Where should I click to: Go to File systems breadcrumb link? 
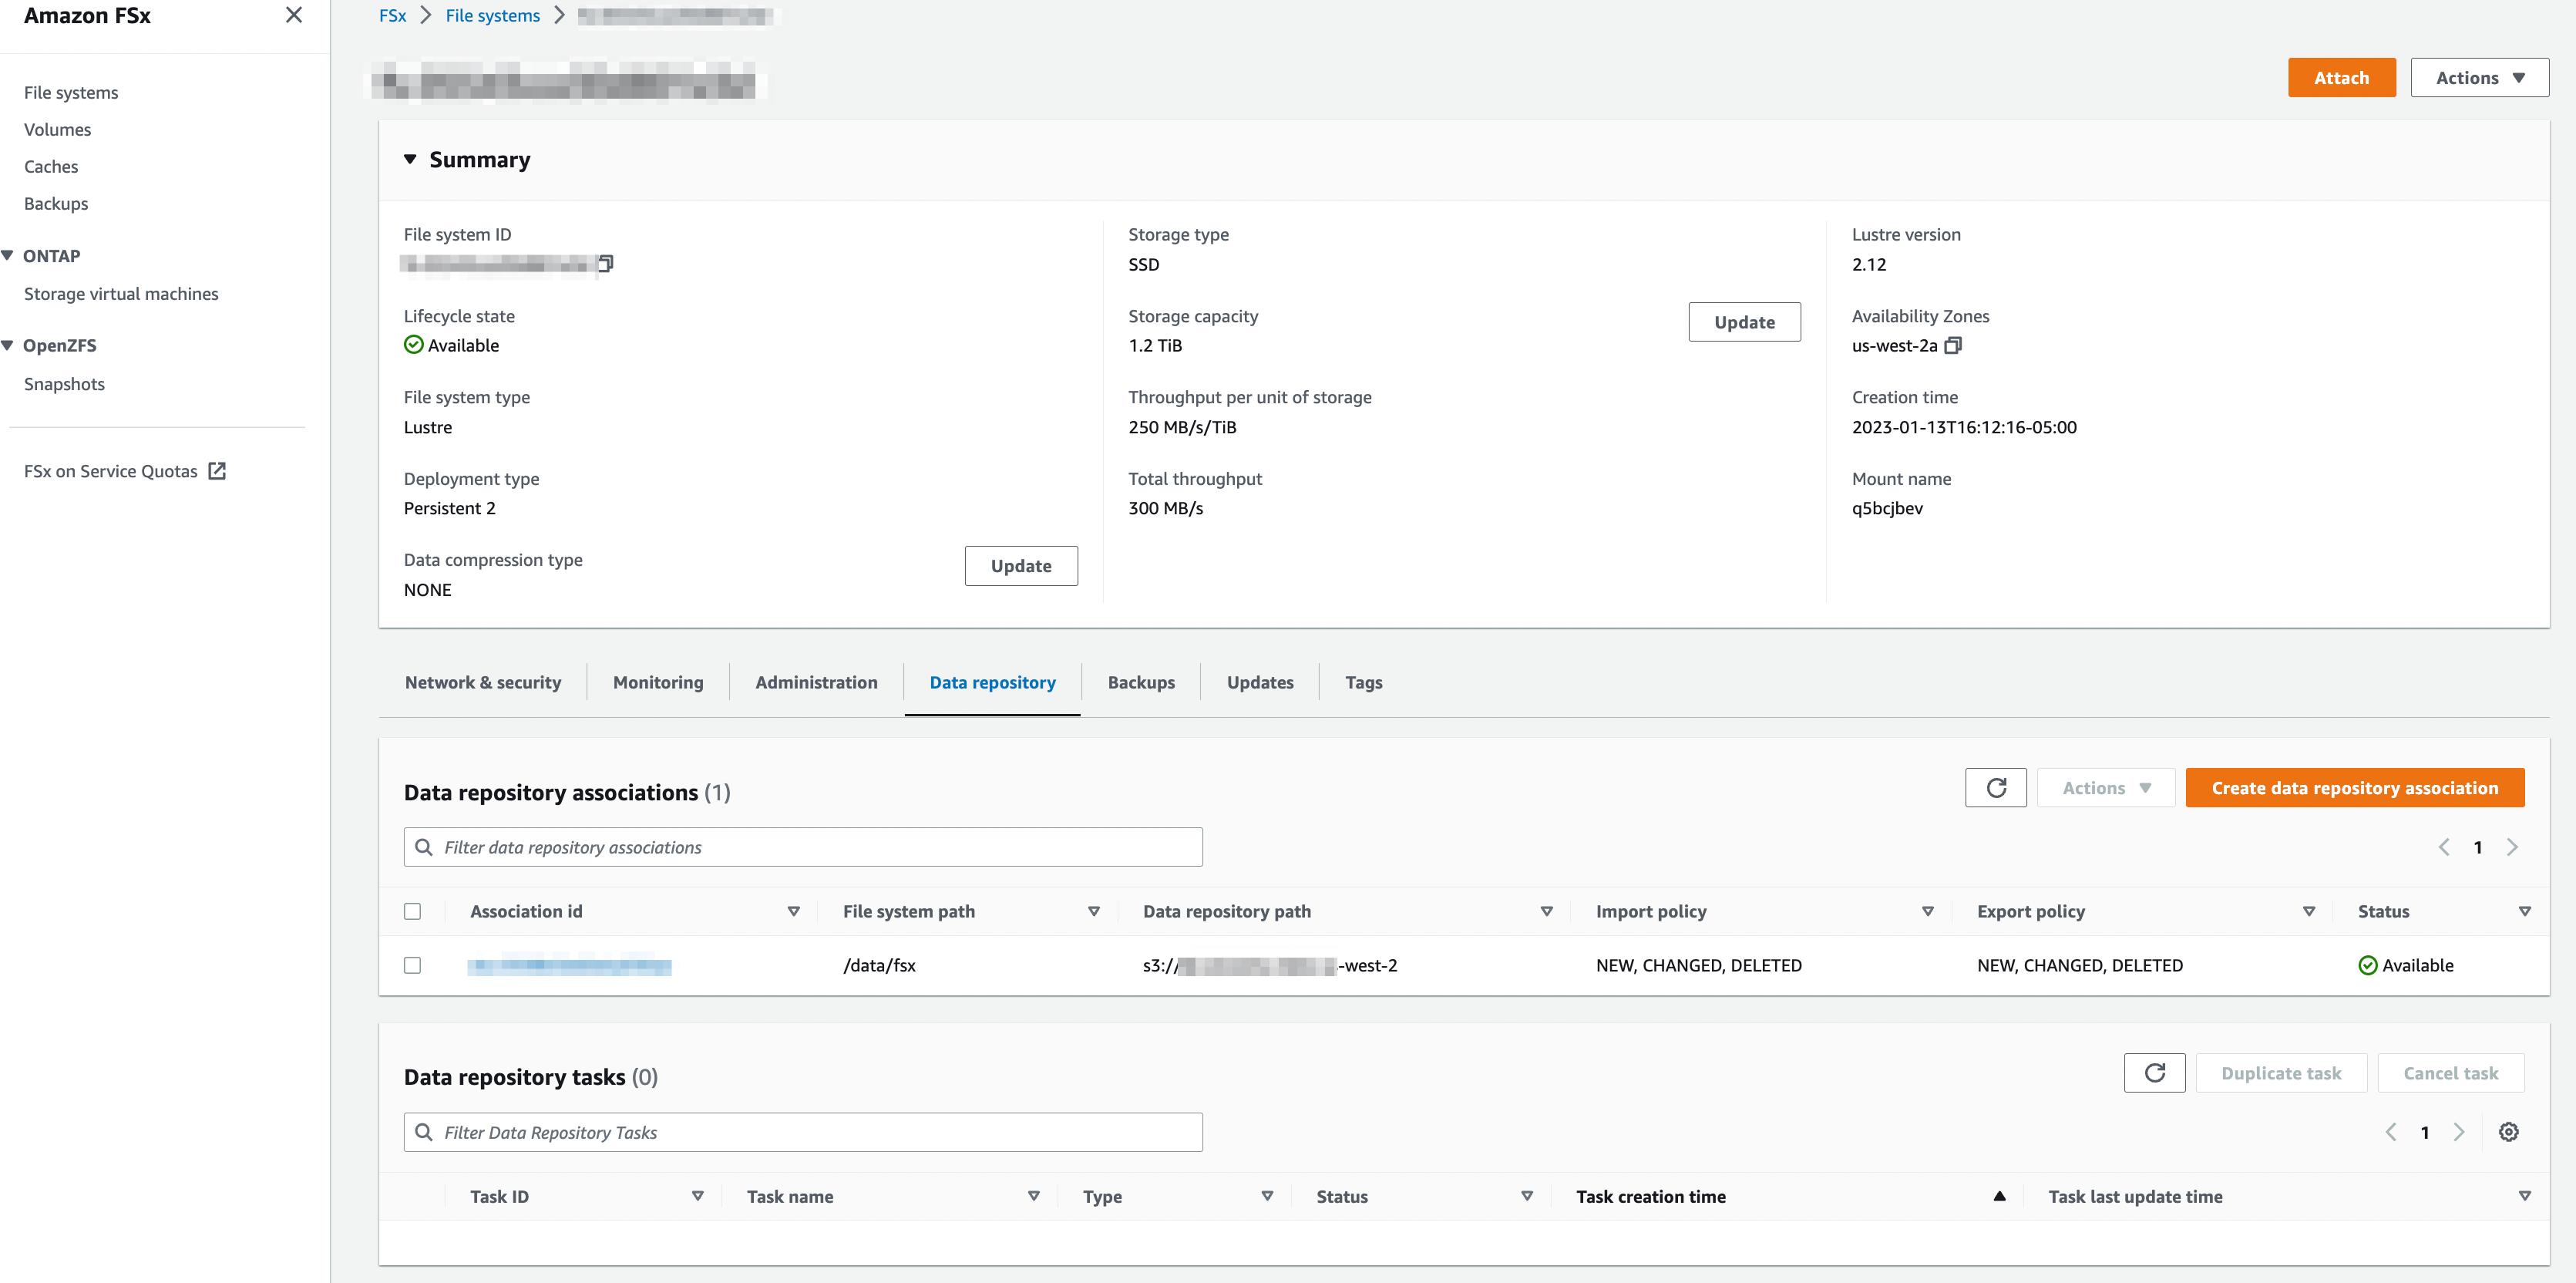click(x=492, y=16)
